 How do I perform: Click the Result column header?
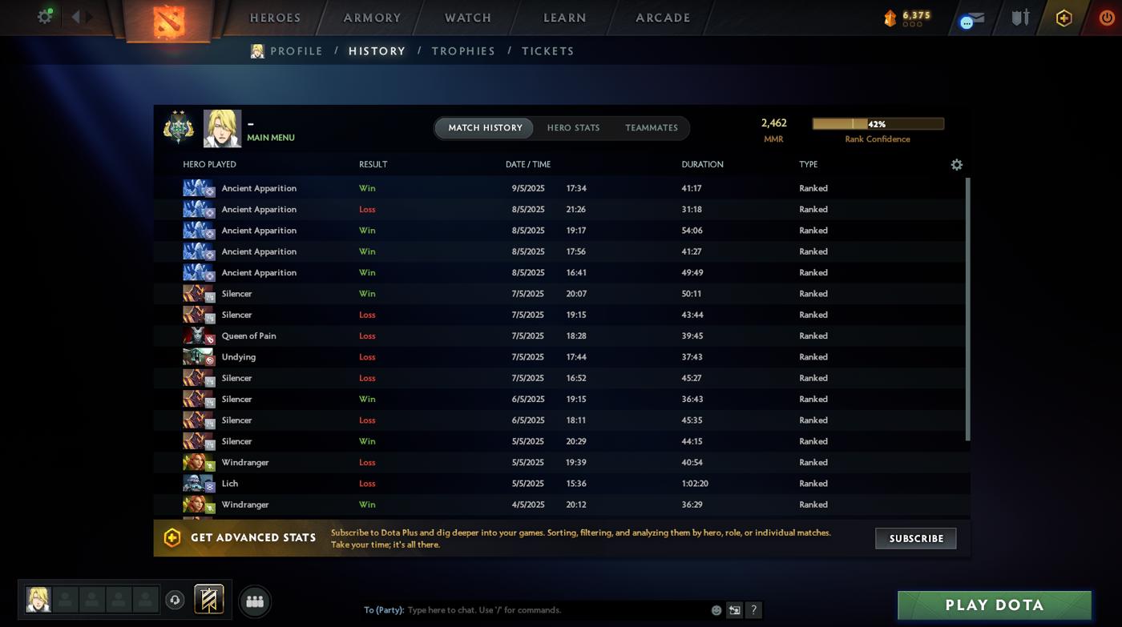[x=373, y=164]
